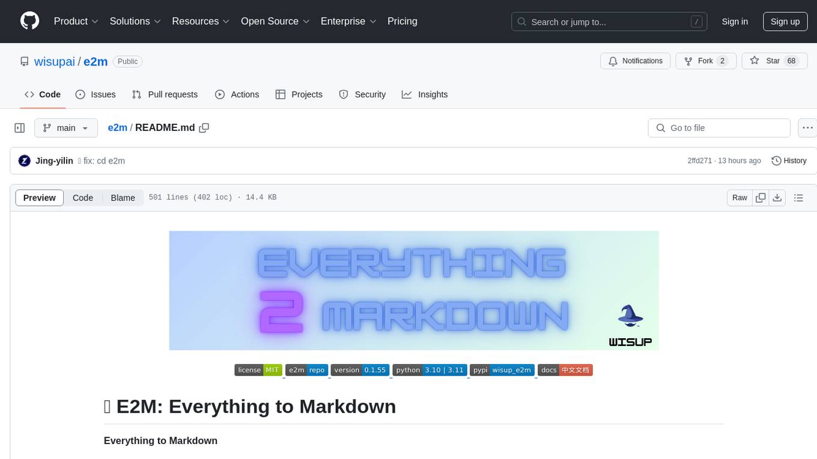The image size is (817, 459).
Task: Star the e2m repository
Action: [x=774, y=61]
